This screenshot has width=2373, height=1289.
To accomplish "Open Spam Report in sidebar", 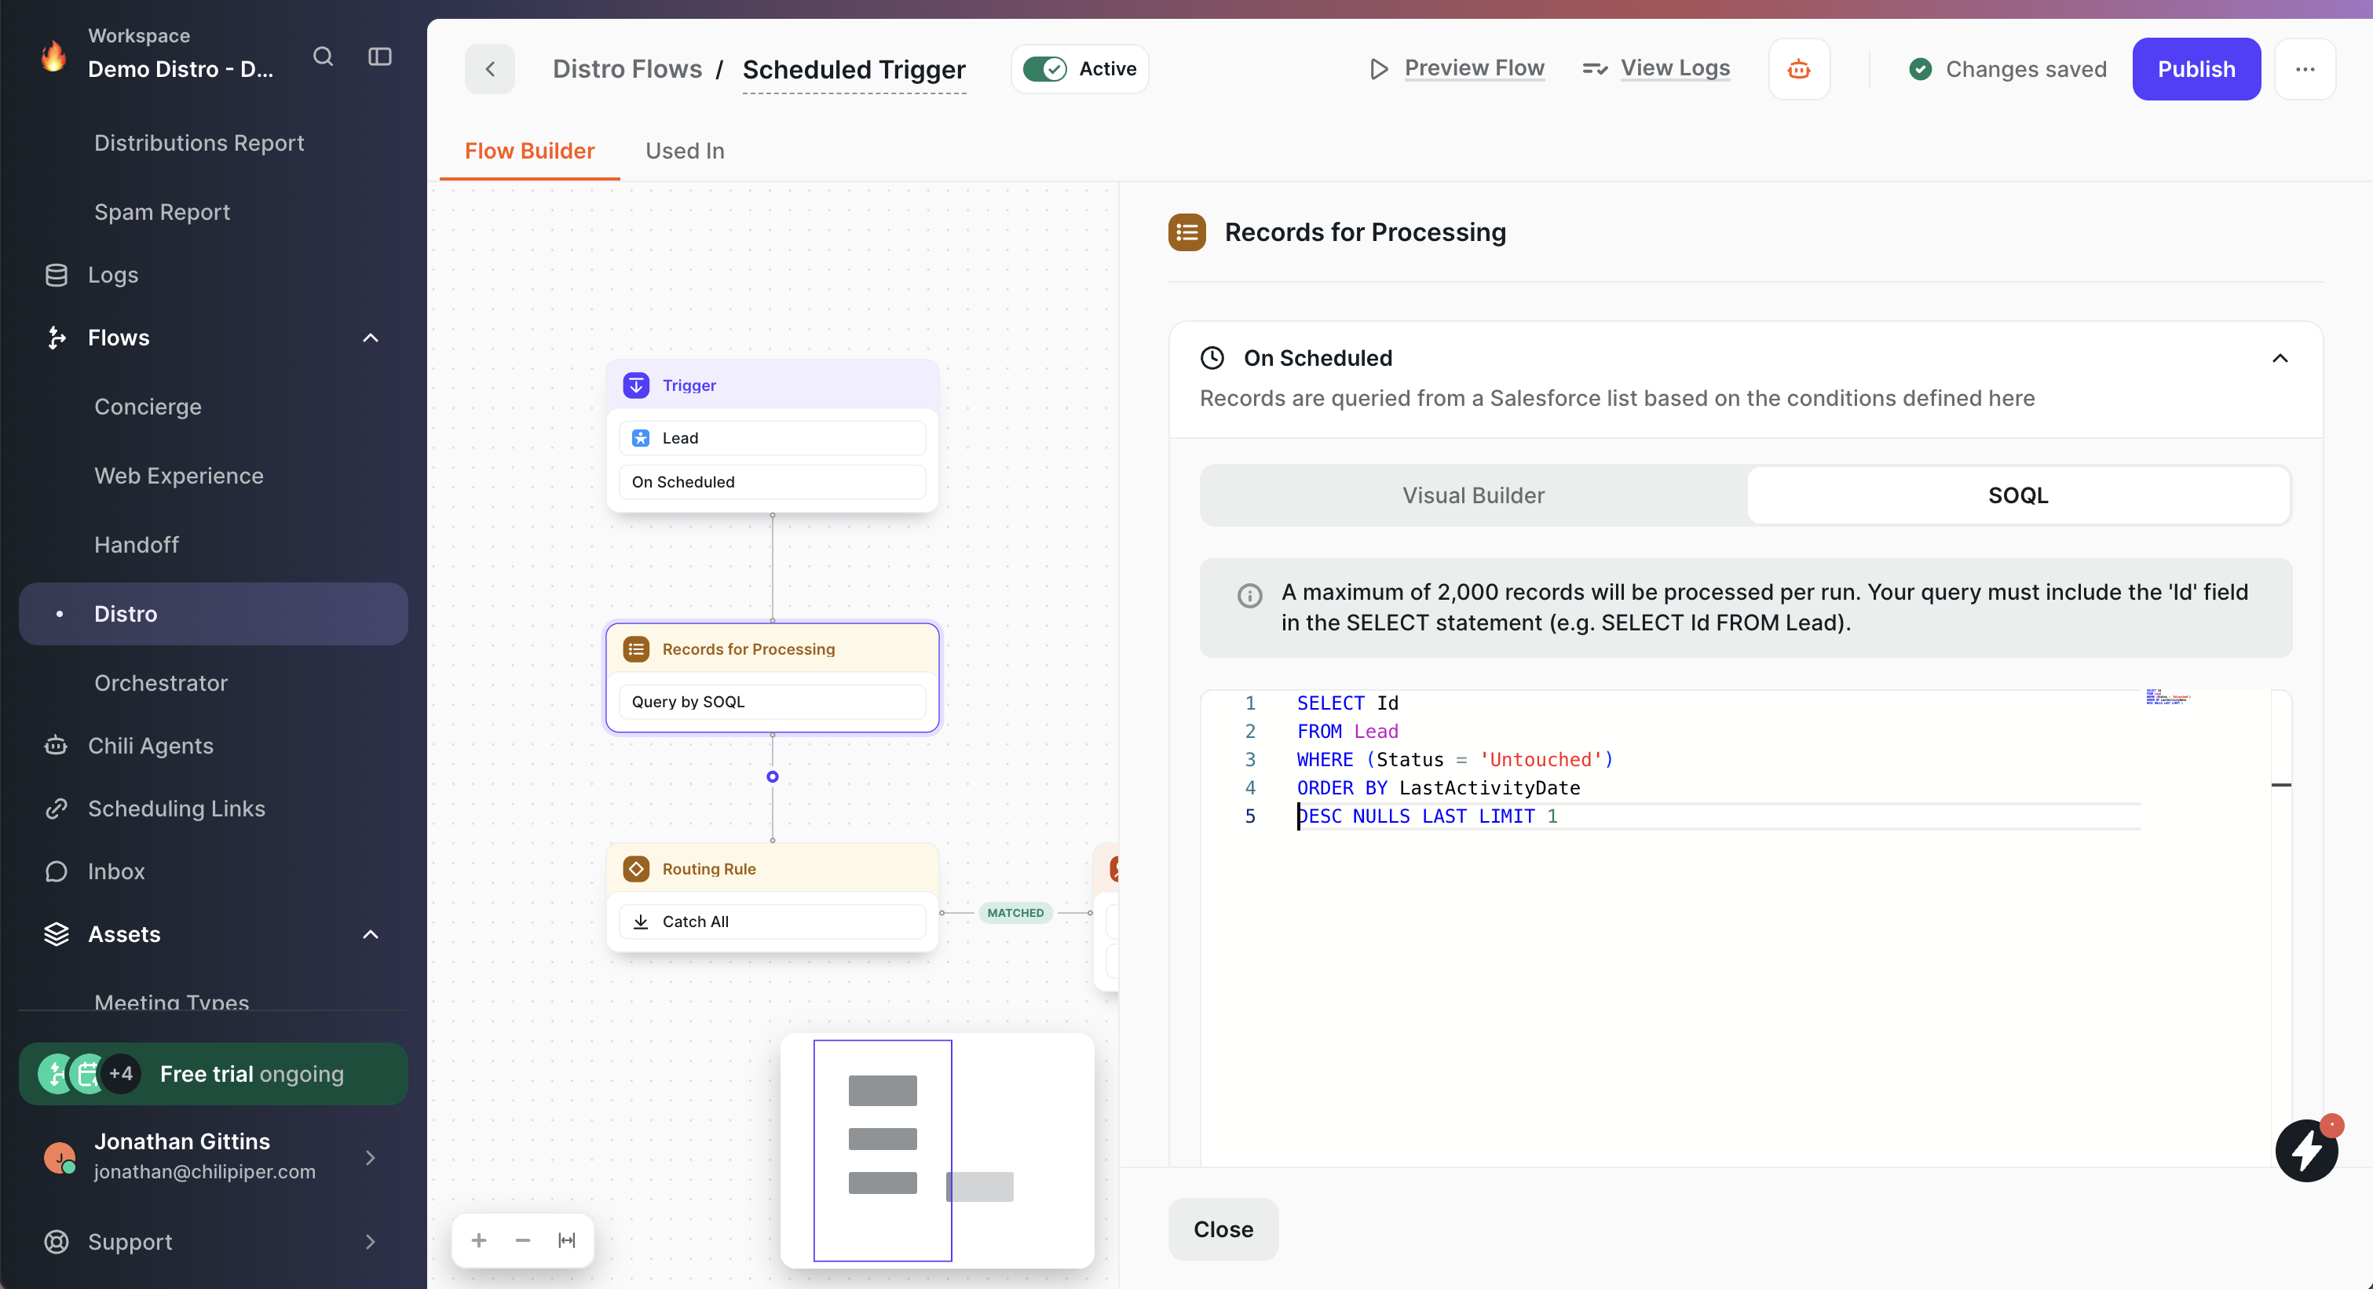I will pos(162,212).
